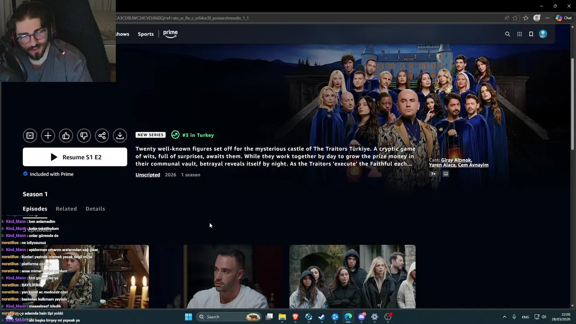Open File Explorer from taskbar
This screenshot has width=576, height=324.
(282, 317)
